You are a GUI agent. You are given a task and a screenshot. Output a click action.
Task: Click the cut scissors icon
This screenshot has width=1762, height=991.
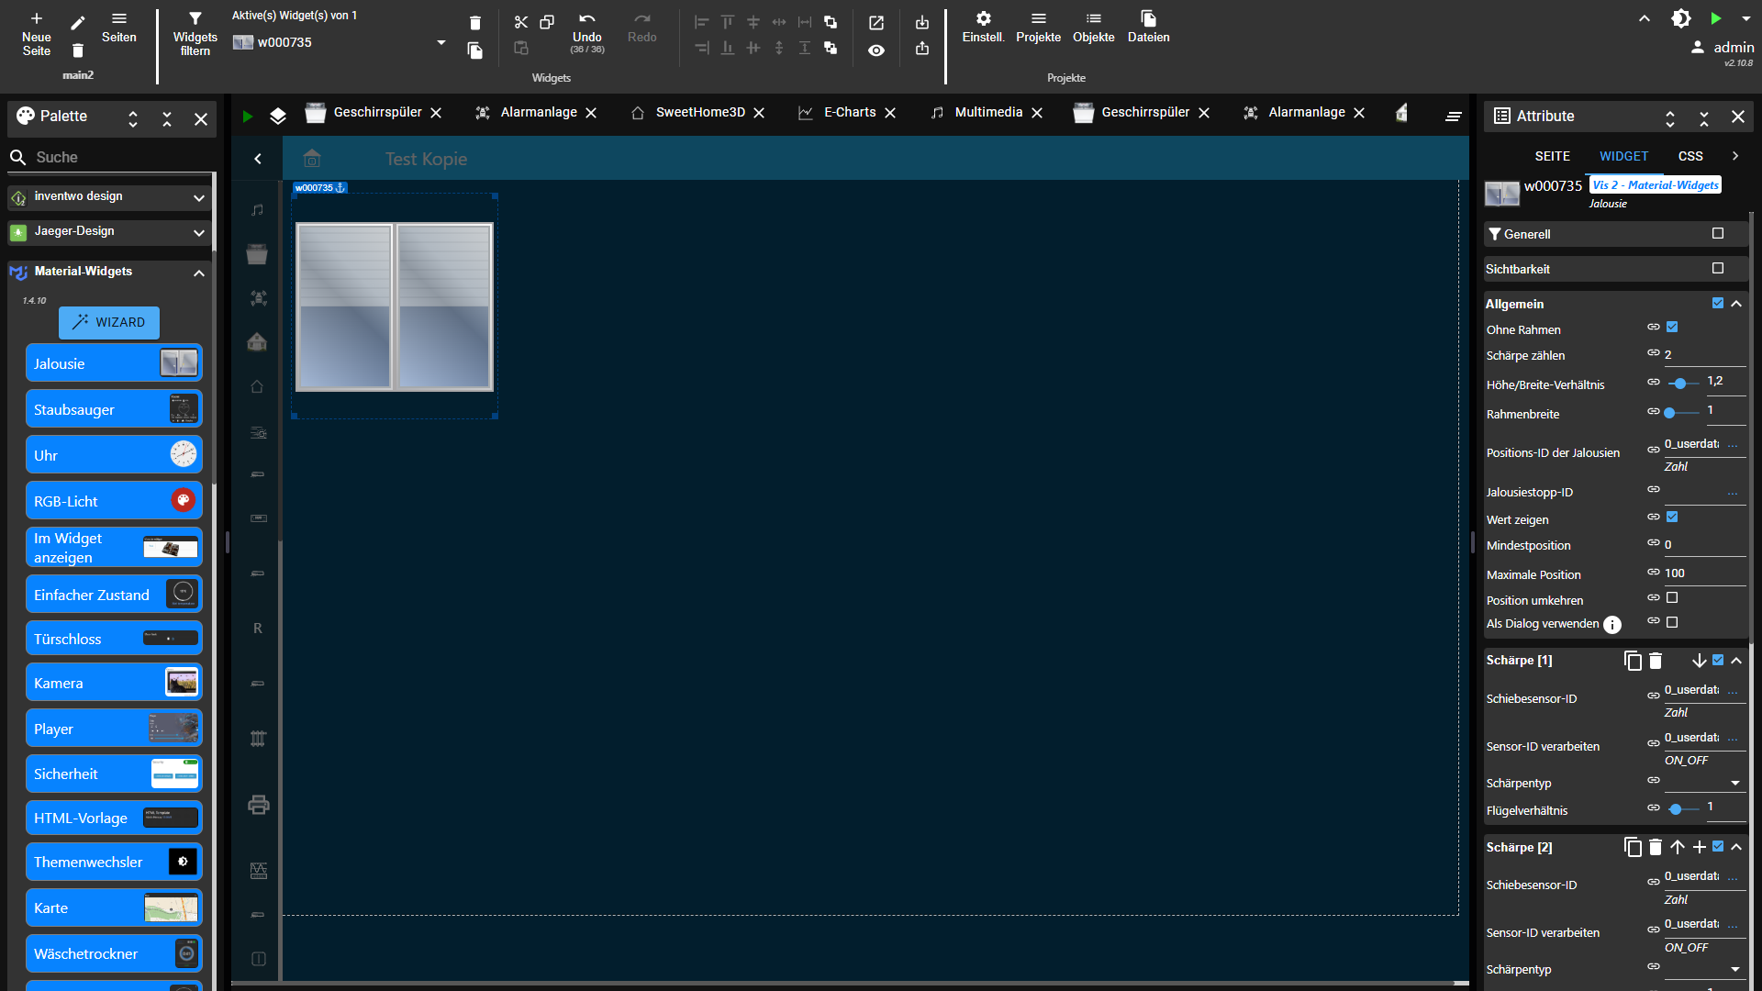tap(520, 22)
